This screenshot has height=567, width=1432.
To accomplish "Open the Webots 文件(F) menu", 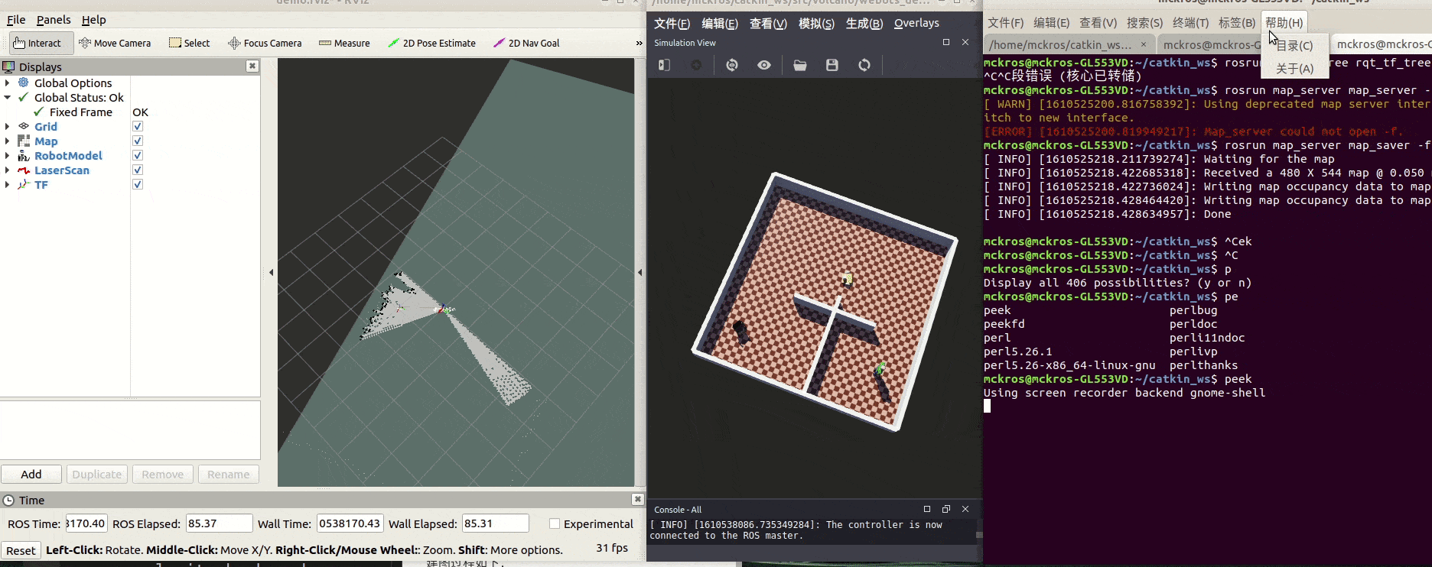I will click(x=672, y=24).
